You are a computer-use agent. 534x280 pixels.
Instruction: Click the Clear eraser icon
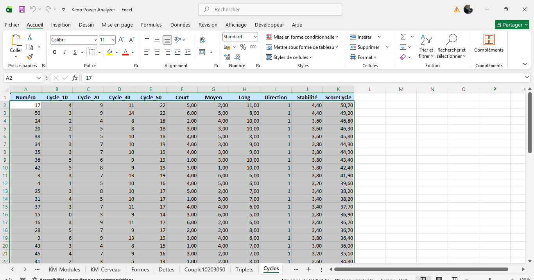tap(403, 57)
